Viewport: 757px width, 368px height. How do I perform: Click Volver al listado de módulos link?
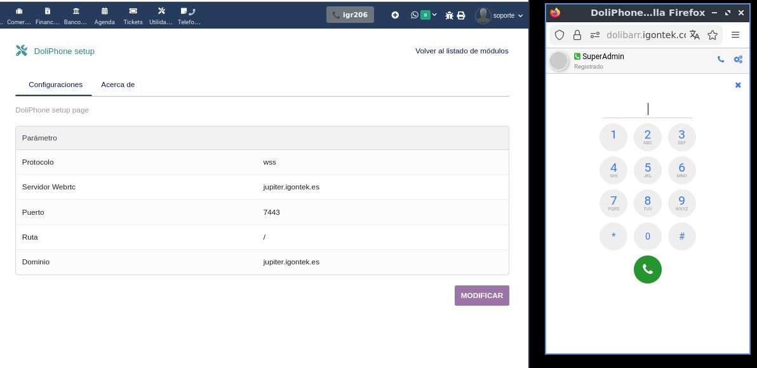click(x=462, y=51)
